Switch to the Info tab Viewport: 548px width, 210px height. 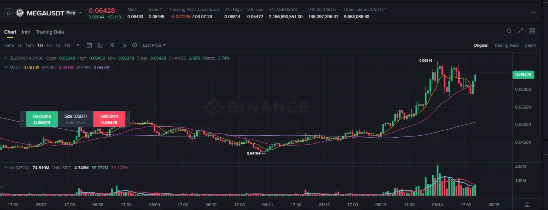coord(26,32)
